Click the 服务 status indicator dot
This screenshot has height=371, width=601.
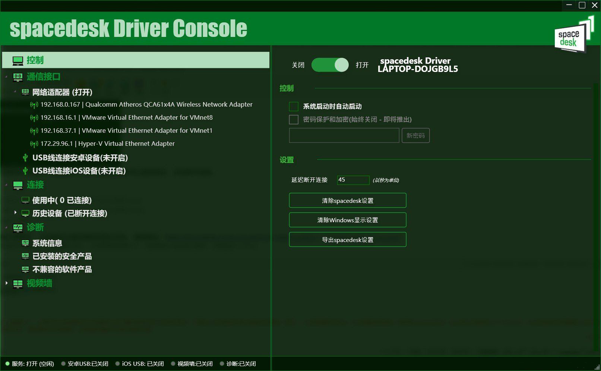coord(7,364)
